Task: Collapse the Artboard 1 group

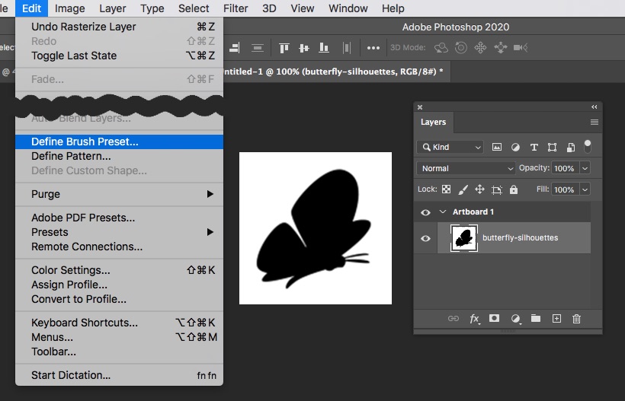Action: pos(443,212)
